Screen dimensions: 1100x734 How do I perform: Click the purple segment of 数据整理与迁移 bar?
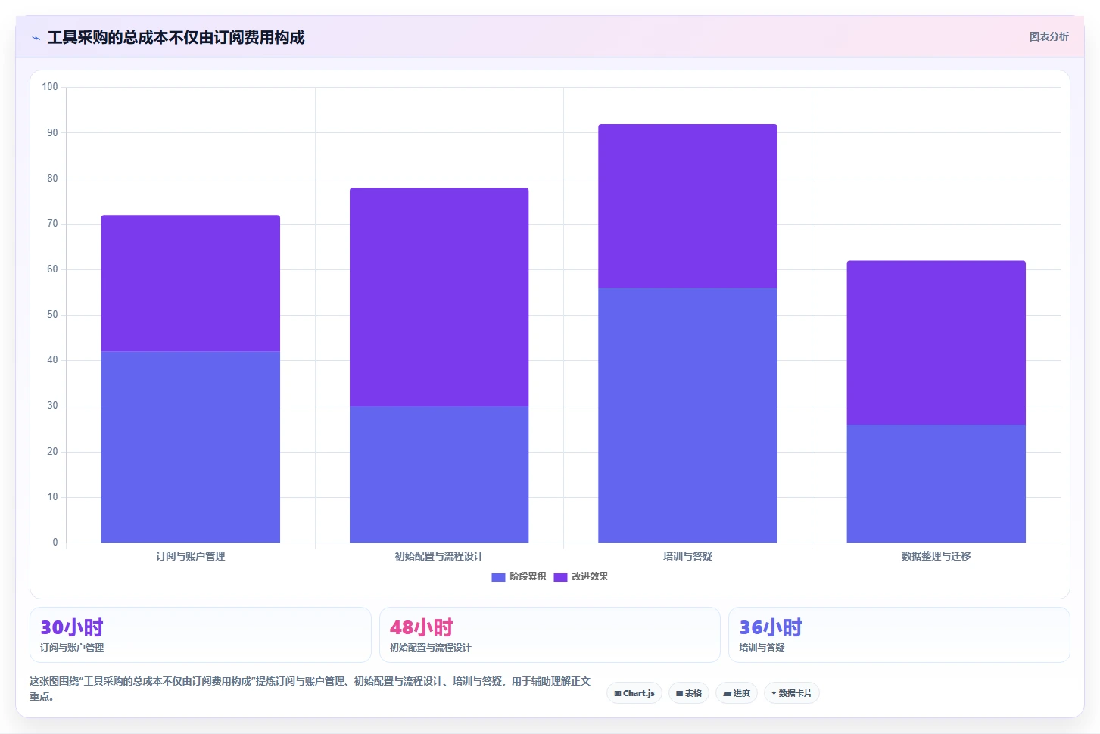coord(936,342)
